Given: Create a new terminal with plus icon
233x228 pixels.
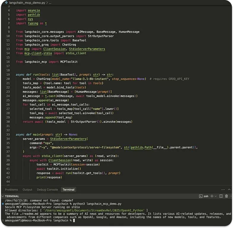Looking at the screenshot, I should (x=212, y=196).
